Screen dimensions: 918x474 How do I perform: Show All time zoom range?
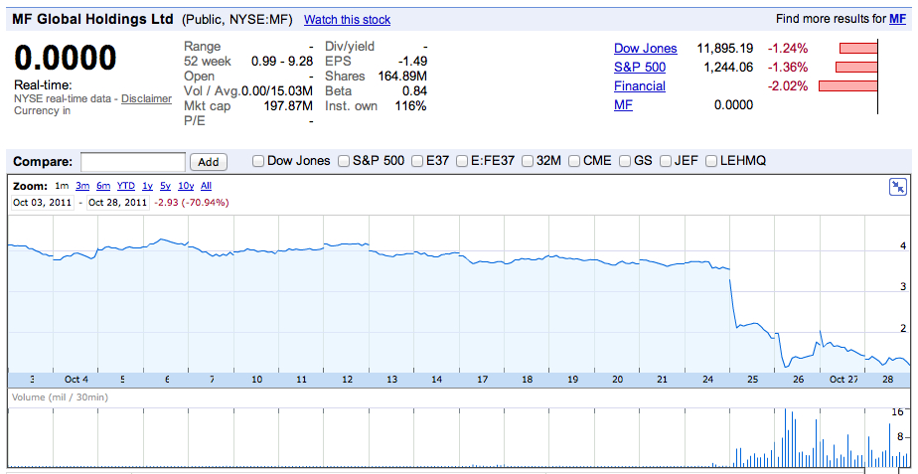pos(206,186)
